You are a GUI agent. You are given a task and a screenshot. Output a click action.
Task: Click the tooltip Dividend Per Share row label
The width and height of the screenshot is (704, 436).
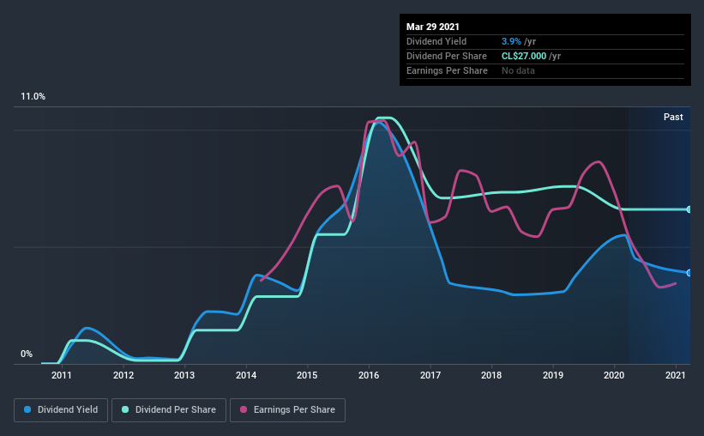point(446,56)
